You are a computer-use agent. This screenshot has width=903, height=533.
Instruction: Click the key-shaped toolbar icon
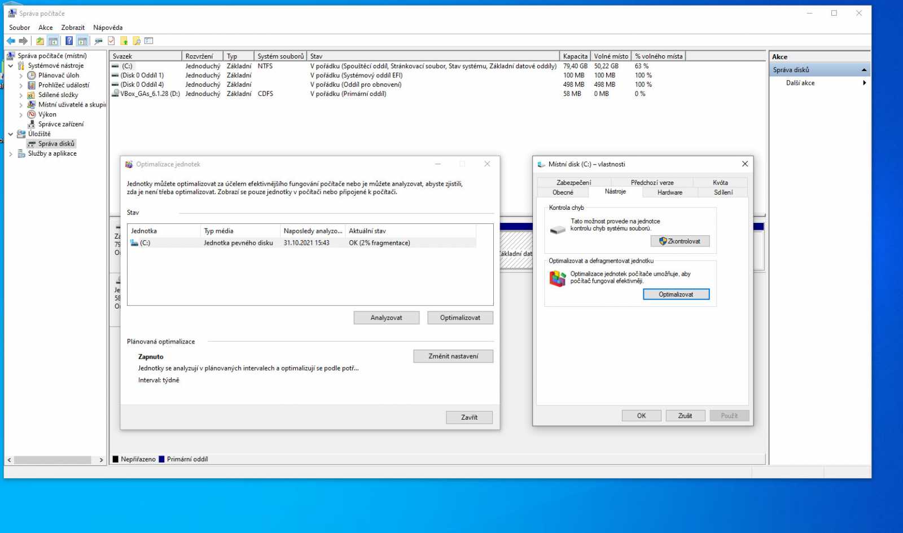point(99,41)
